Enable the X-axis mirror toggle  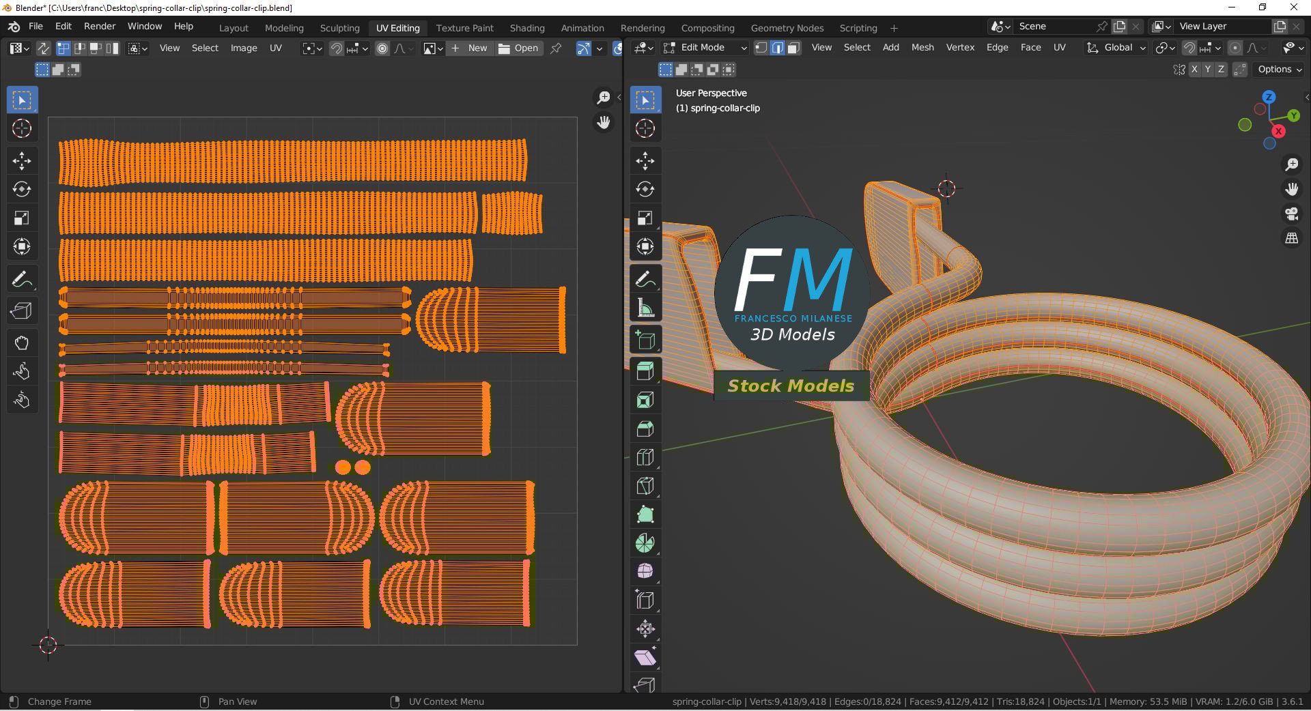(1195, 69)
